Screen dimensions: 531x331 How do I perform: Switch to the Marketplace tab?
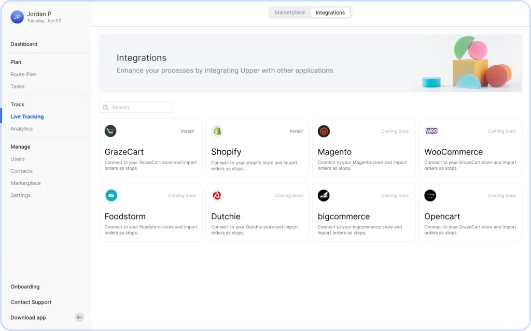289,12
